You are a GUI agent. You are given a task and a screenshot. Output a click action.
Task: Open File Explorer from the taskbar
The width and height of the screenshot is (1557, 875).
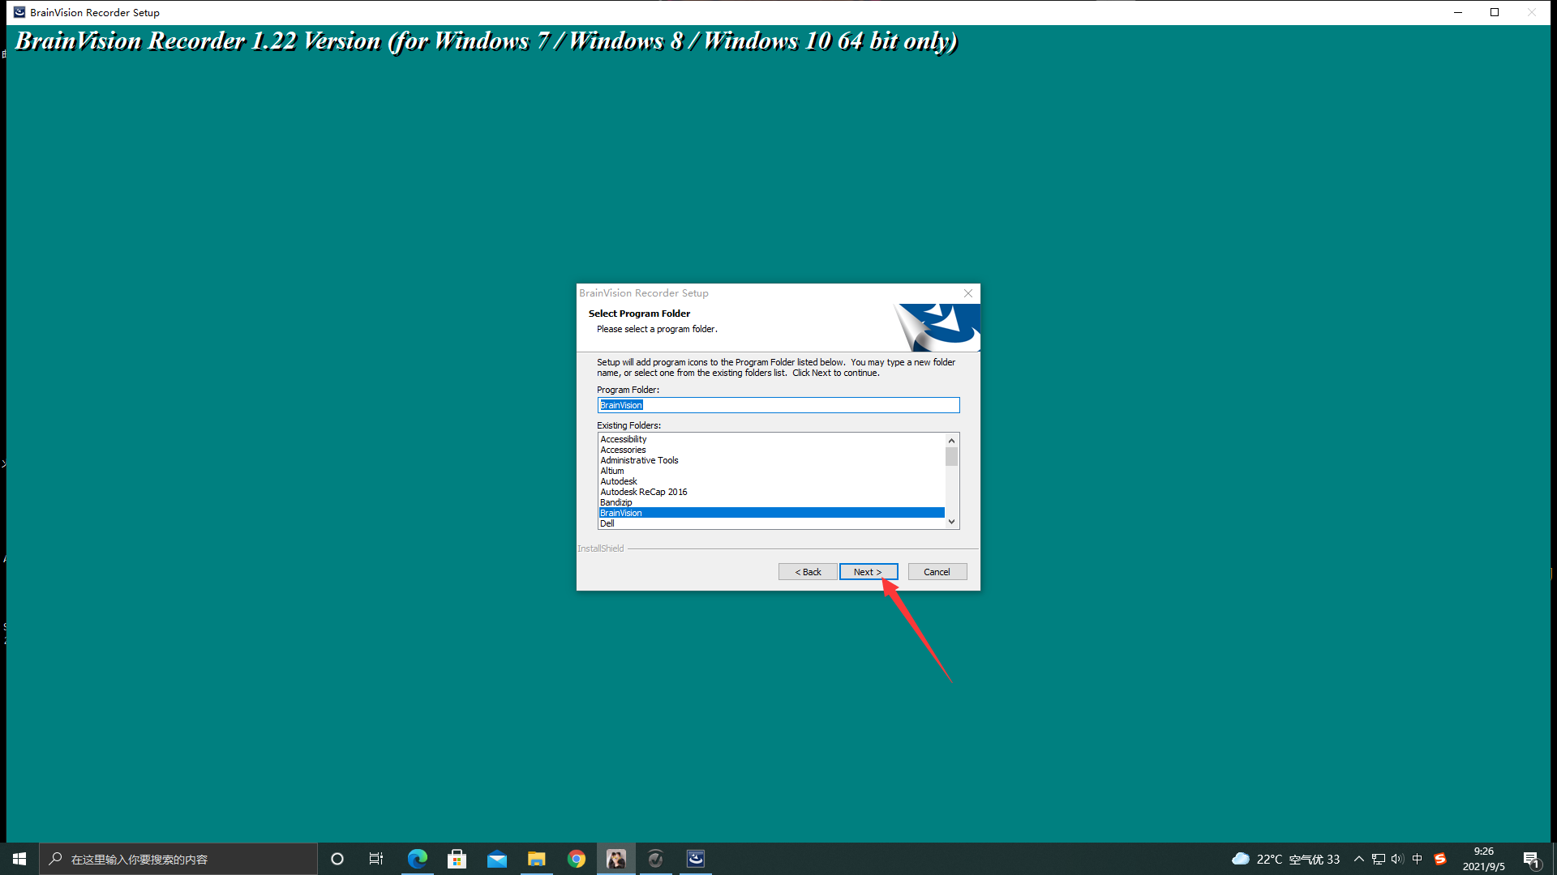point(537,859)
